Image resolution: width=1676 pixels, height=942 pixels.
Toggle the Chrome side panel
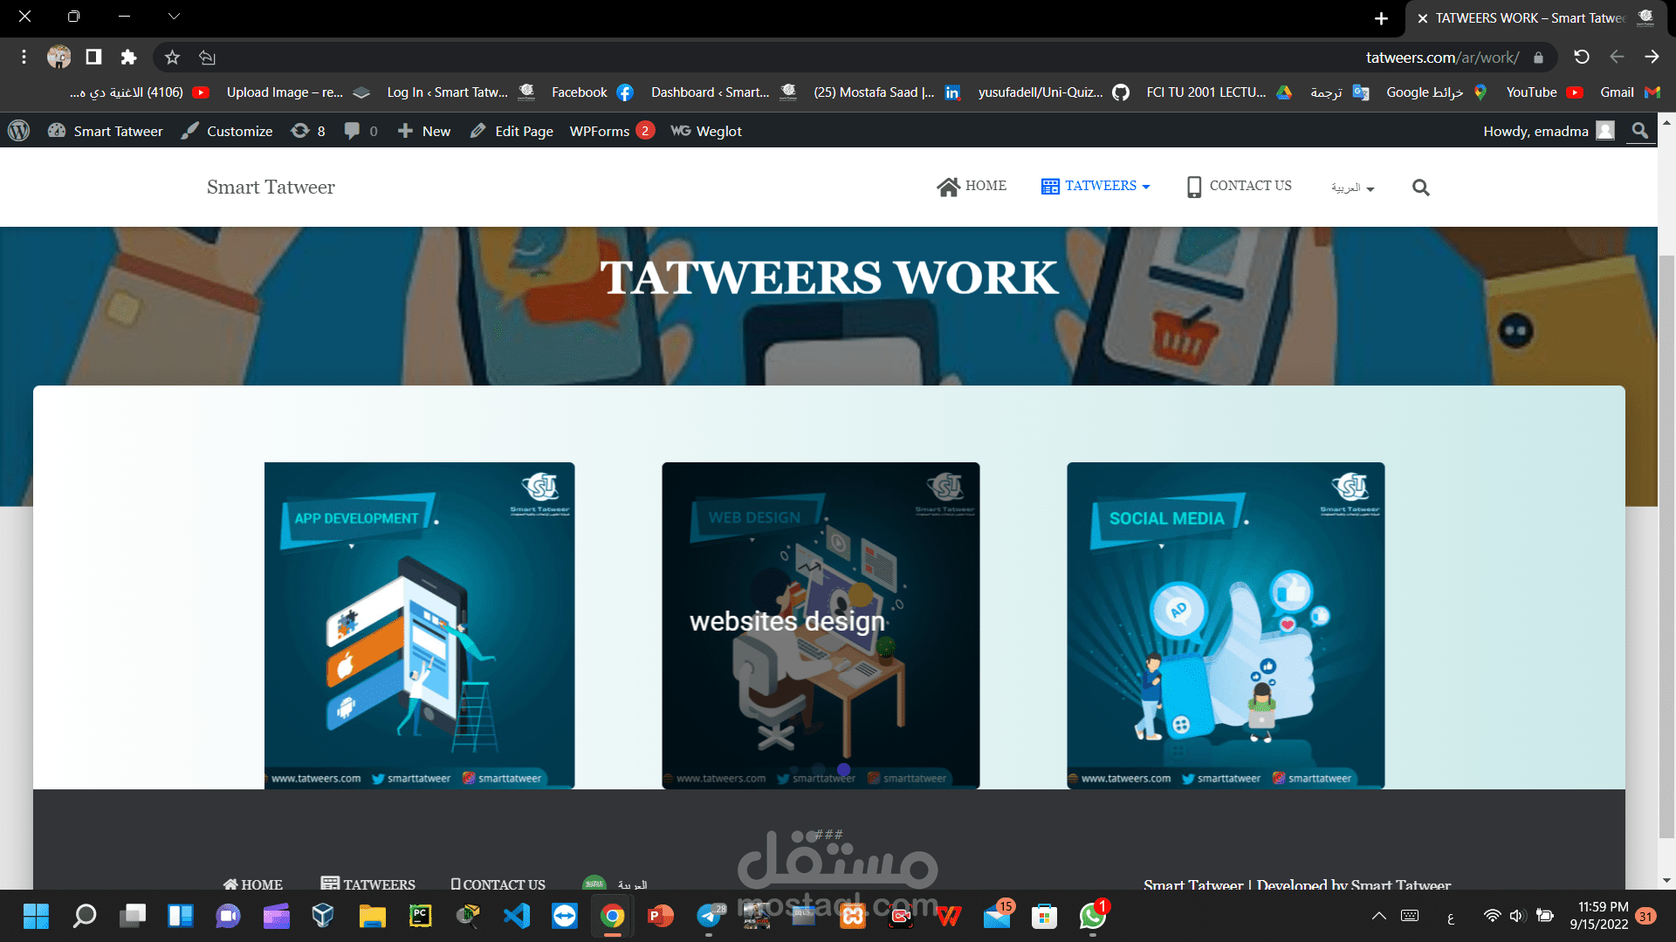pos(93,58)
